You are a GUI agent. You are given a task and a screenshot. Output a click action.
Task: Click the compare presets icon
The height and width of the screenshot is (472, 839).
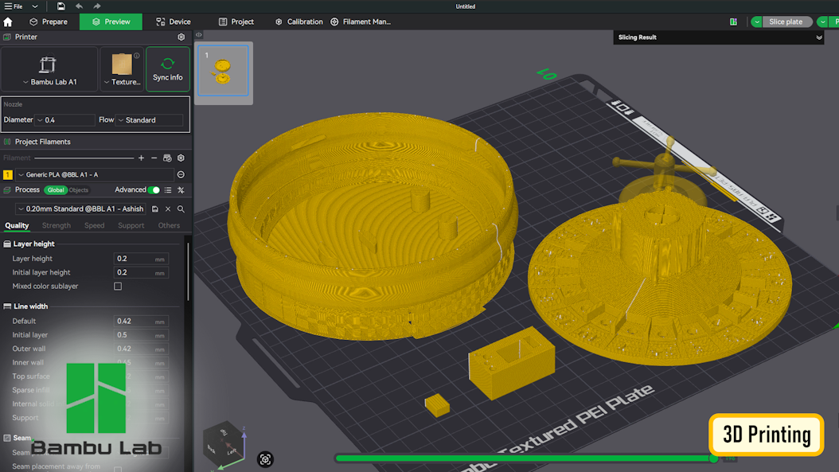[x=181, y=190]
